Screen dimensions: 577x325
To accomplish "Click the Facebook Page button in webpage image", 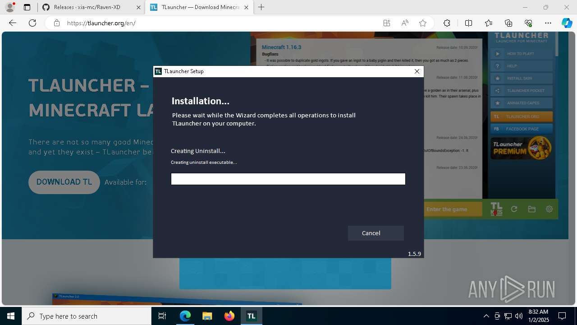I will 522,129.
